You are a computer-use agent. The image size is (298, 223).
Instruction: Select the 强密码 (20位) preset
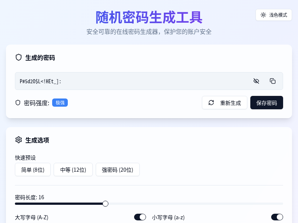coord(118,169)
